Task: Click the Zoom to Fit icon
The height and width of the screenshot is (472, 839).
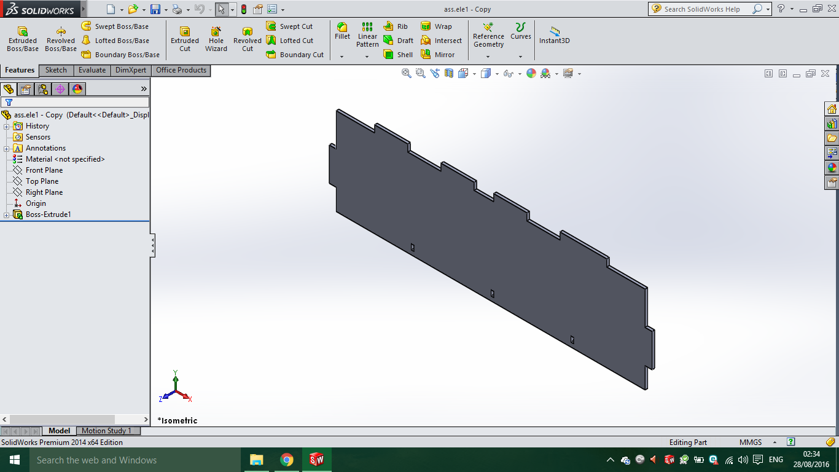Action: click(x=406, y=73)
